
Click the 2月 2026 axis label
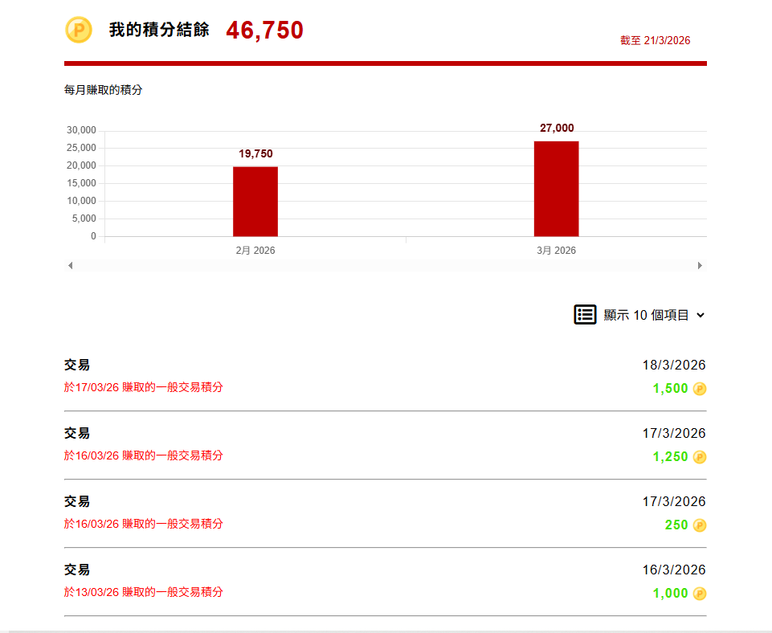point(255,251)
